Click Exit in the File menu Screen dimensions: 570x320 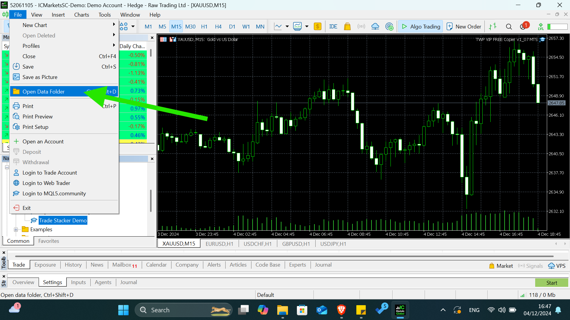point(64,208)
